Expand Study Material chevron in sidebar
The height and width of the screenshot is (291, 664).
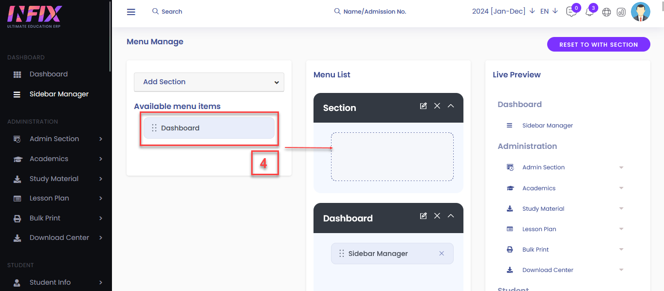[101, 179]
